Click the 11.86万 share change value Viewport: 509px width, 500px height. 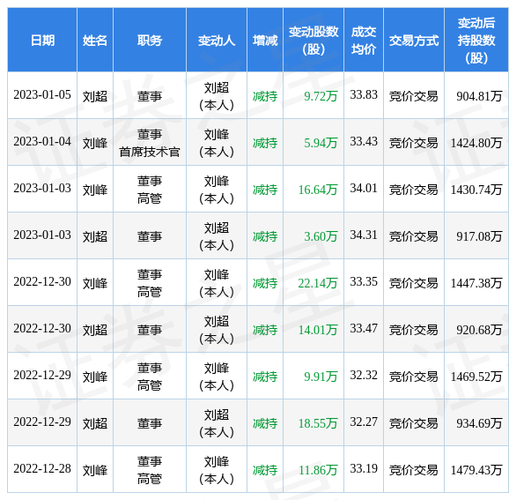tap(318, 470)
